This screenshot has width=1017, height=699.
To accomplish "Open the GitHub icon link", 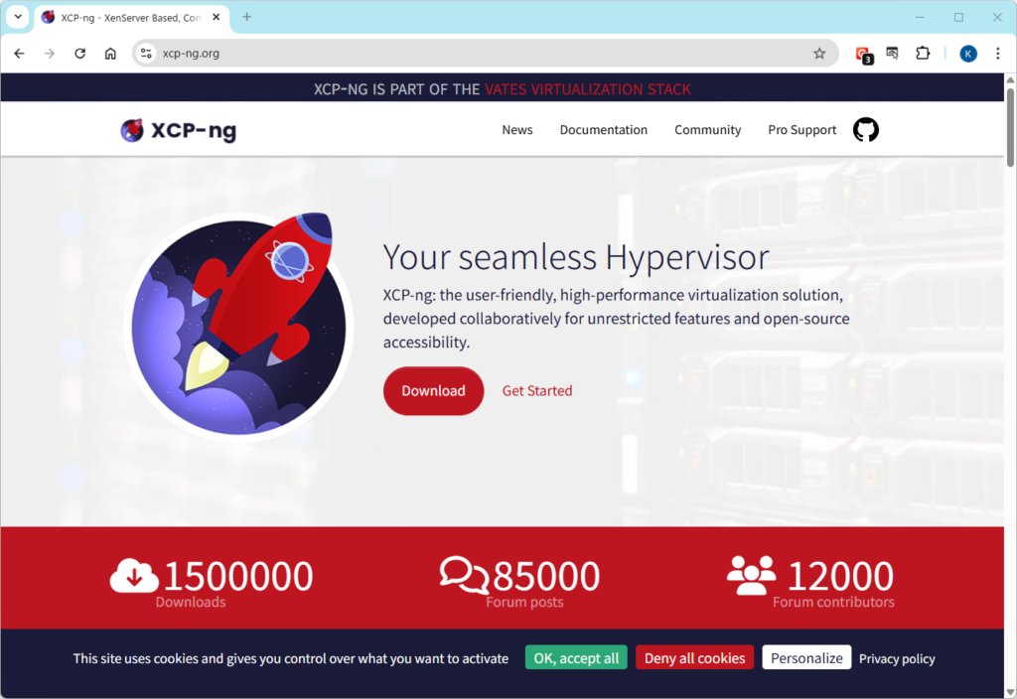I will coord(866,130).
